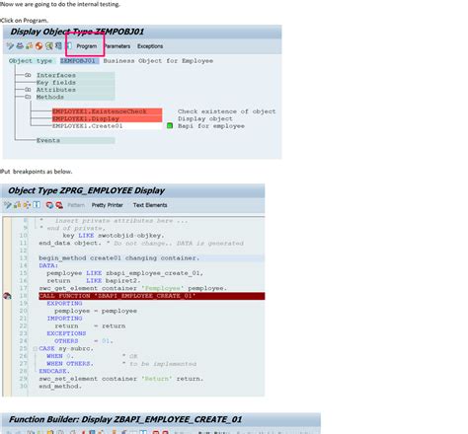Click the 'key LIKE swotobjid-objkey.' code line
This screenshot has height=434, width=468.
pyautogui.click(x=114, y=236)
